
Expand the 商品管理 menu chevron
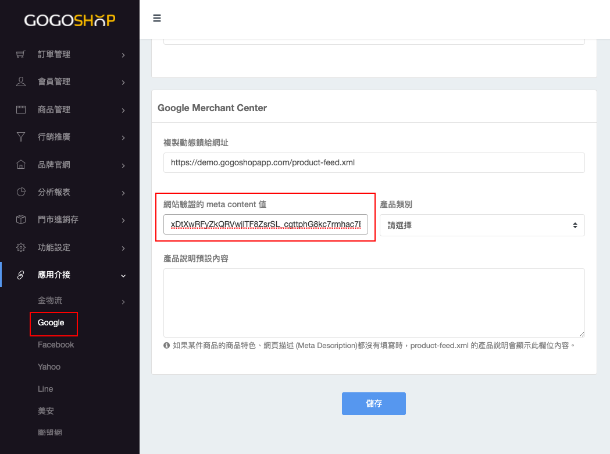click(123, 111)
